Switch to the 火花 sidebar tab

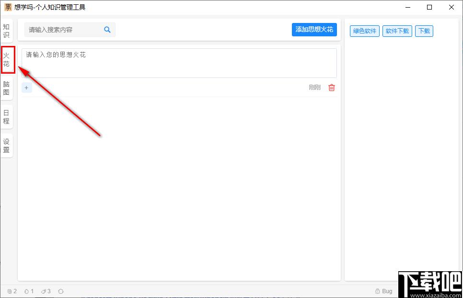coord(7,59)
